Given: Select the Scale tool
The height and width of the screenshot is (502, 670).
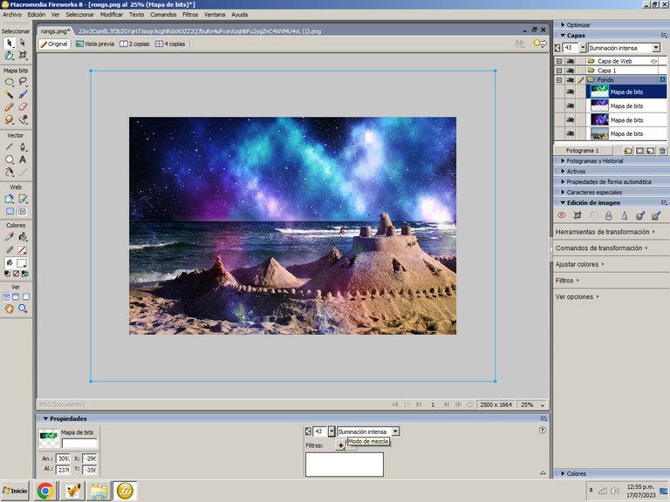Looking at the screenshot, I should [x=9, y=55].
